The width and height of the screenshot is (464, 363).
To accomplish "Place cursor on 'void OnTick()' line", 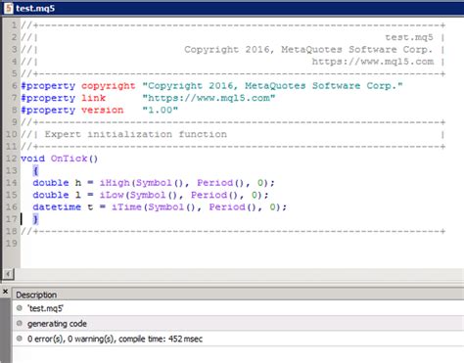I will coord(59,159).
